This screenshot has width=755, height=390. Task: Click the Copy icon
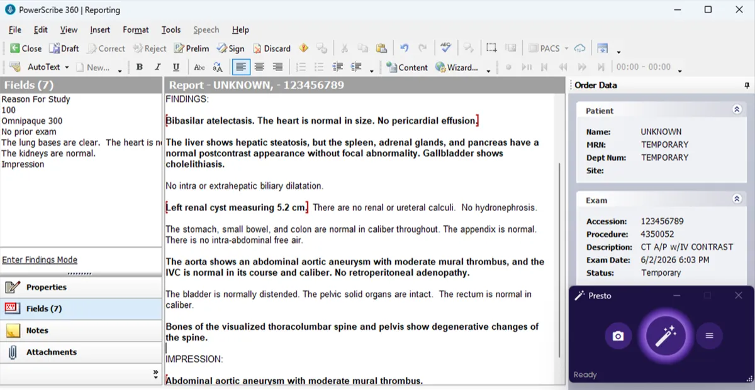[363, 48]
